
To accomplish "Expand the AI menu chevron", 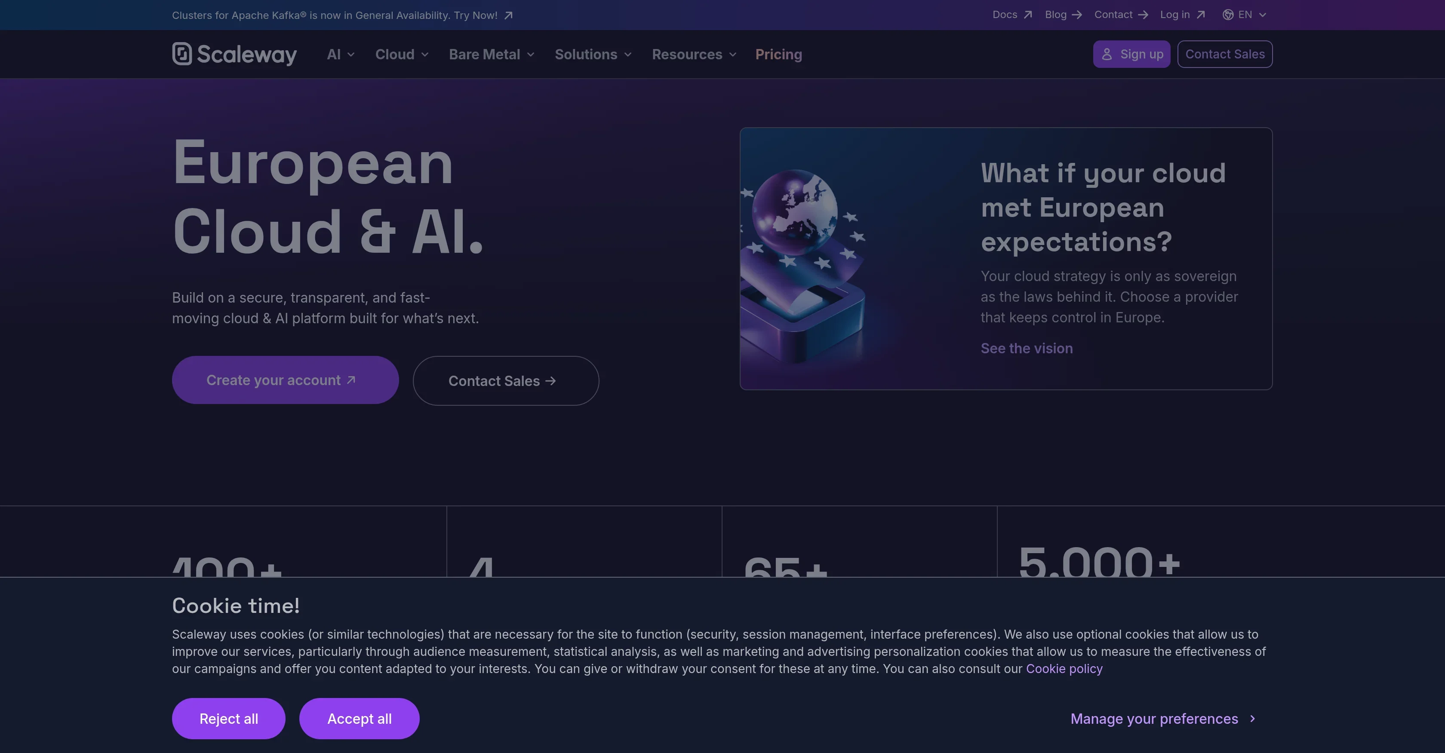I will coord(351,55).
